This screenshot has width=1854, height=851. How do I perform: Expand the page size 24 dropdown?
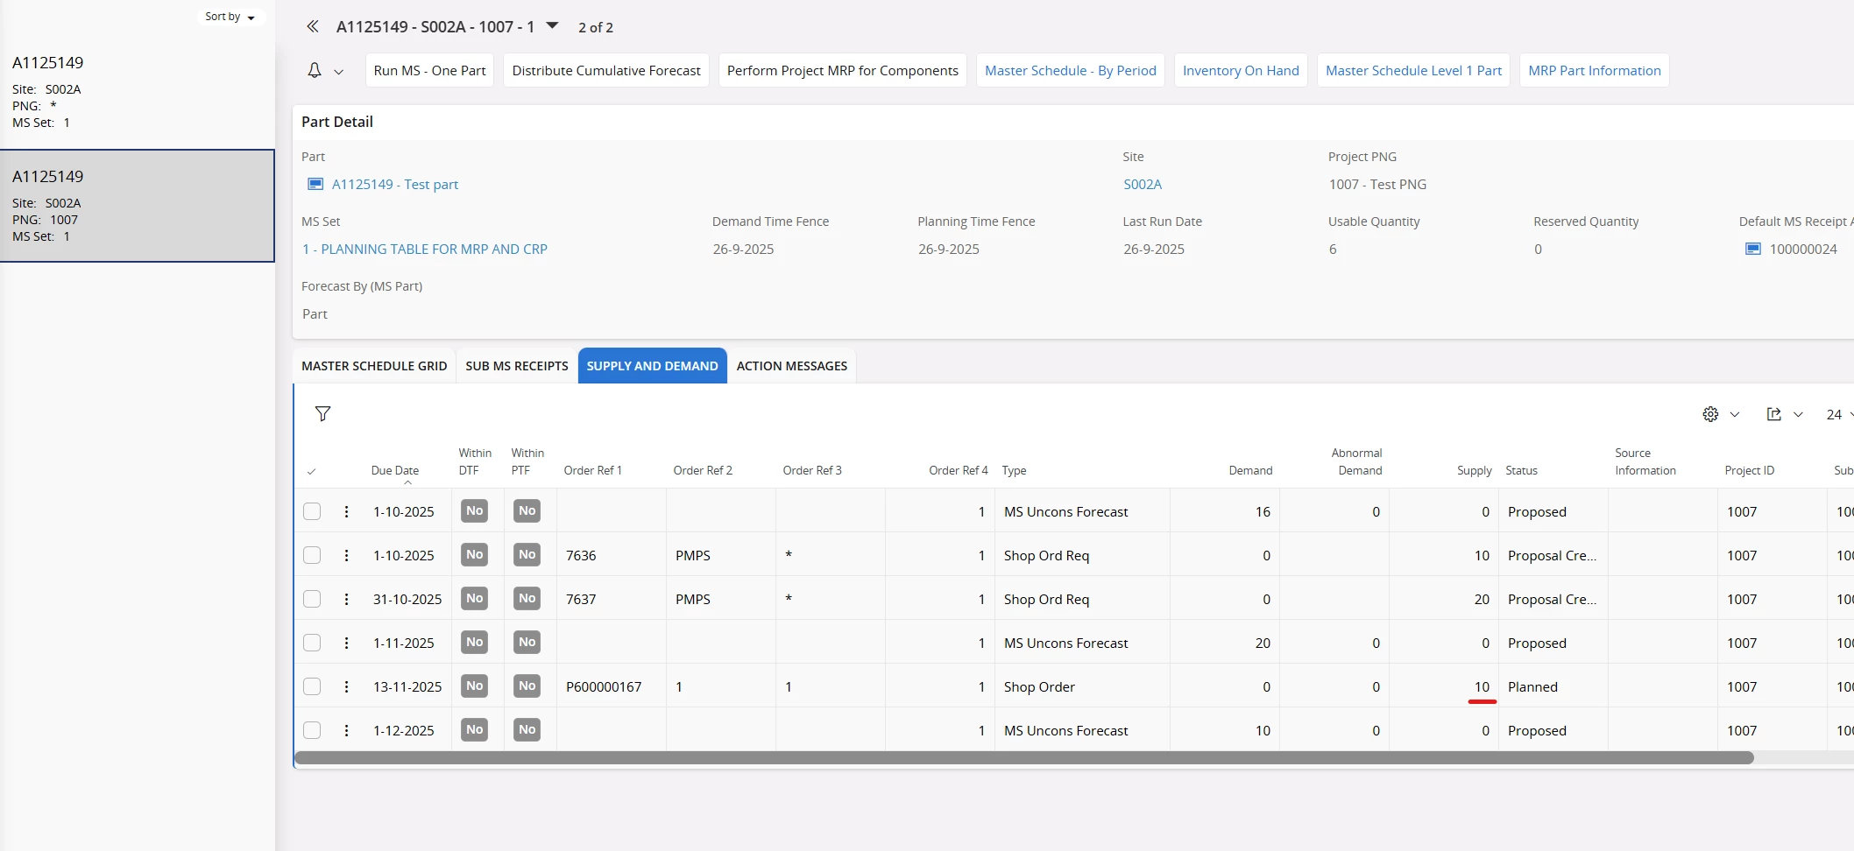pyautogui.click(x=1838, y=414)
